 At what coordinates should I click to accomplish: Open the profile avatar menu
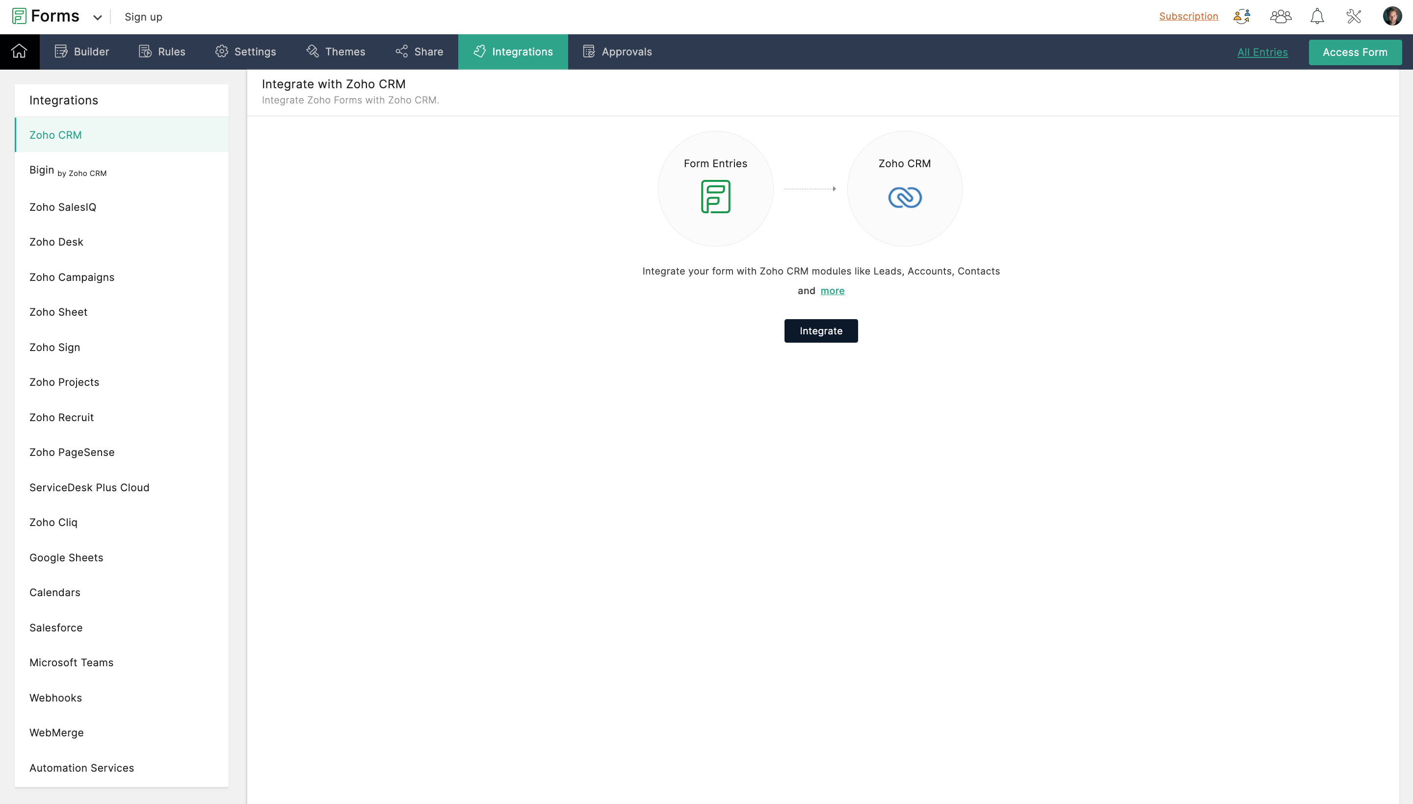1392,16
